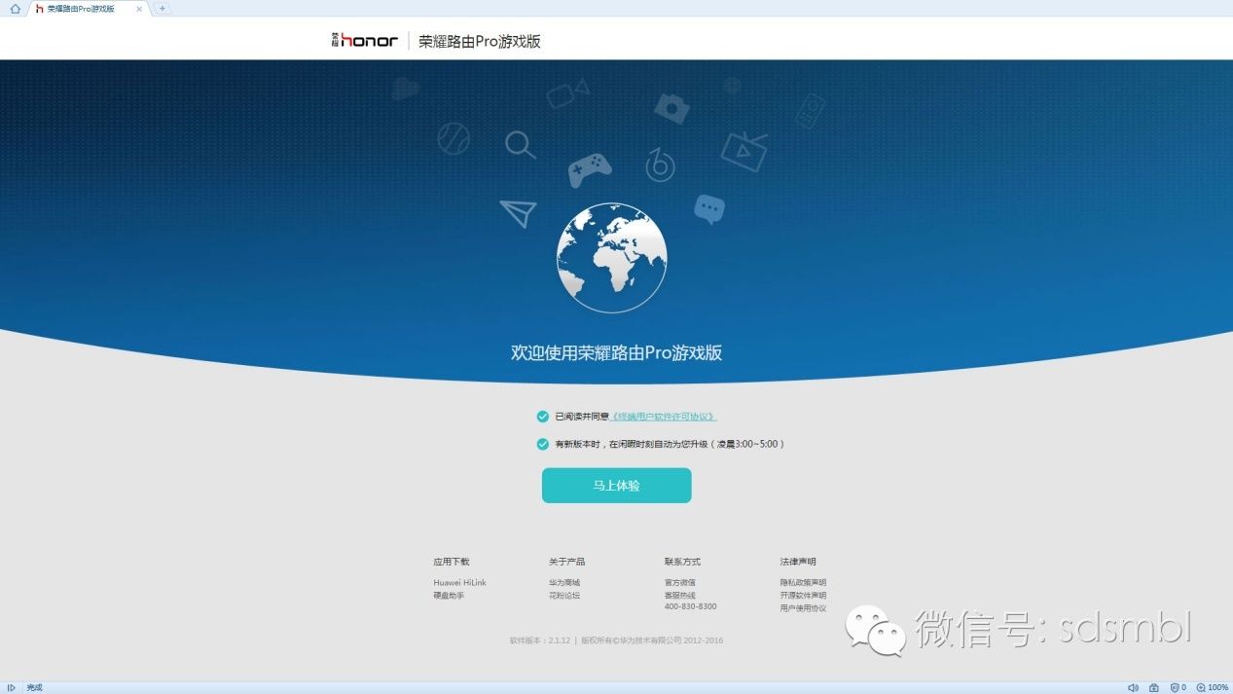Click the 400-830-8300 hotline number
Viewport: 1233px width, 694px height.
click(691, 606)
